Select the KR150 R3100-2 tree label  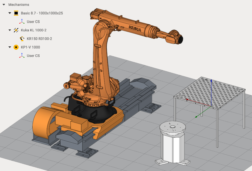[39, 39]
